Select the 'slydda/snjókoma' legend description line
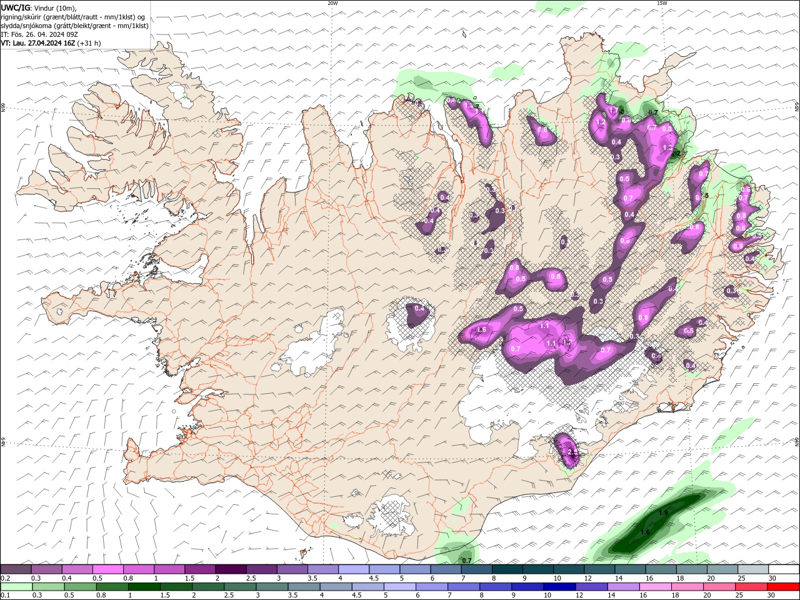Viewport: 800px width, 600px height. [75, 26]
